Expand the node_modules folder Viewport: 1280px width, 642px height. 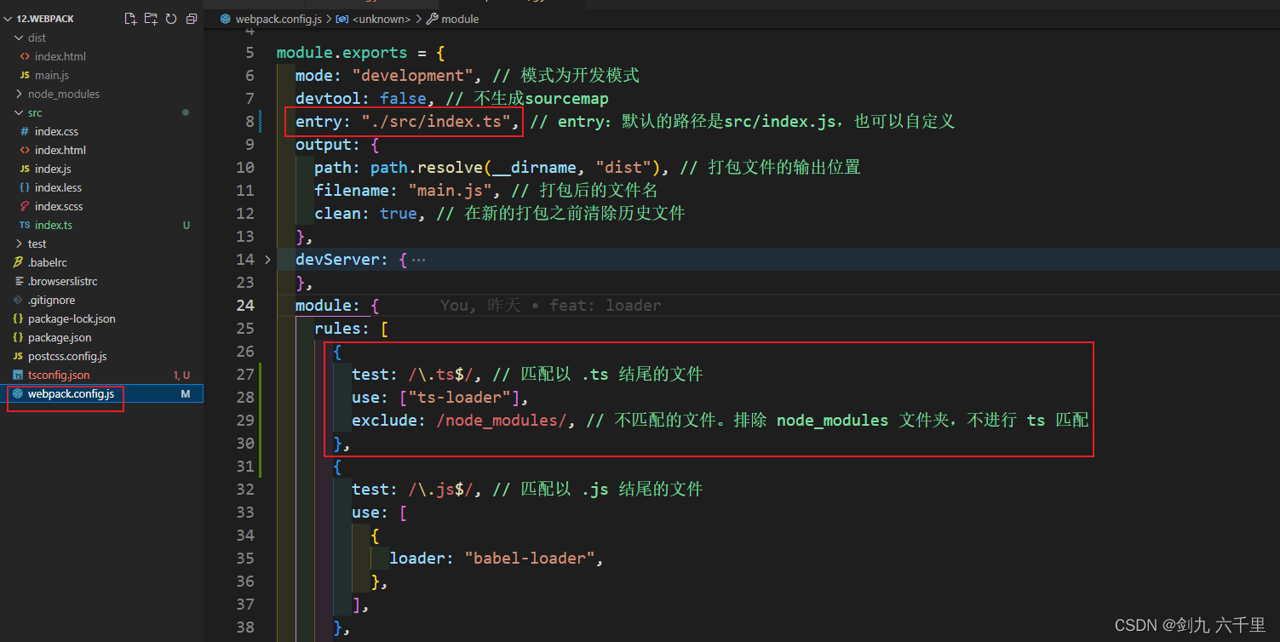(x=19, y=94)
